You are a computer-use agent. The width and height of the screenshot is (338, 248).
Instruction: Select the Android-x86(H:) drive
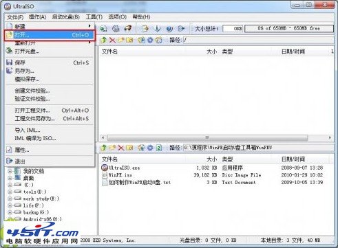pyautogui.click(x=42, y=219)
